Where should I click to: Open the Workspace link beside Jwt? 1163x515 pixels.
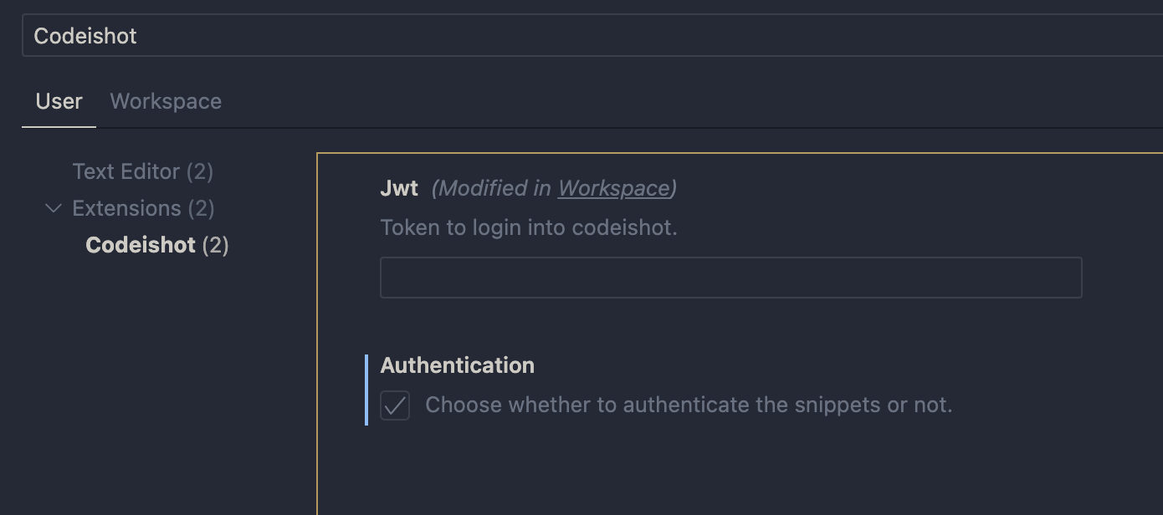pos(614,188)
